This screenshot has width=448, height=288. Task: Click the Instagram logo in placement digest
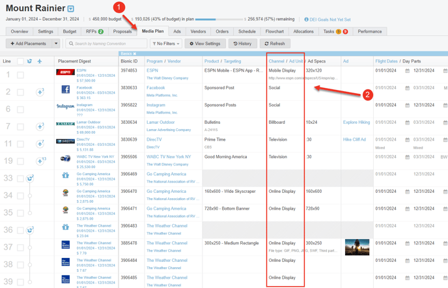[65, 106]
